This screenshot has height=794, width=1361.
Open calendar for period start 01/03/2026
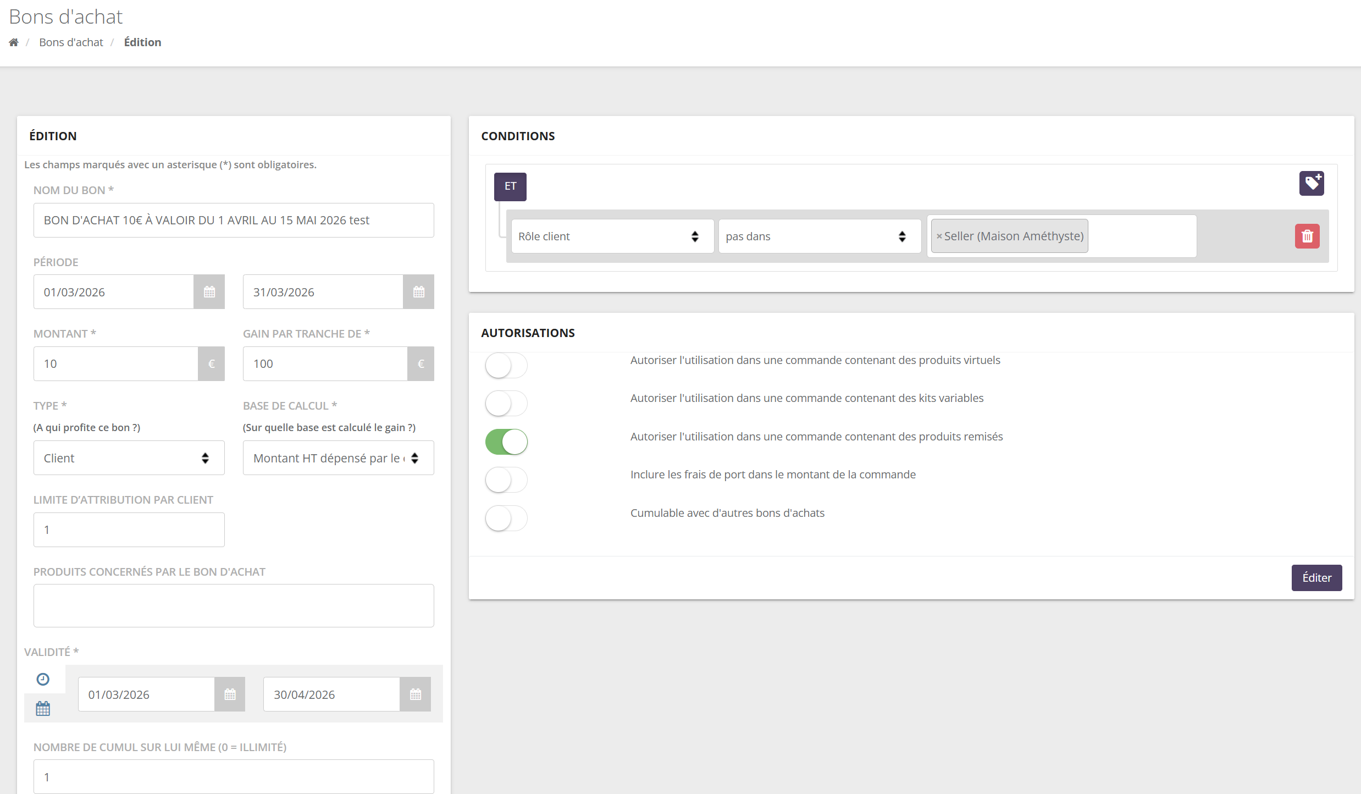[x=209, y=292]
